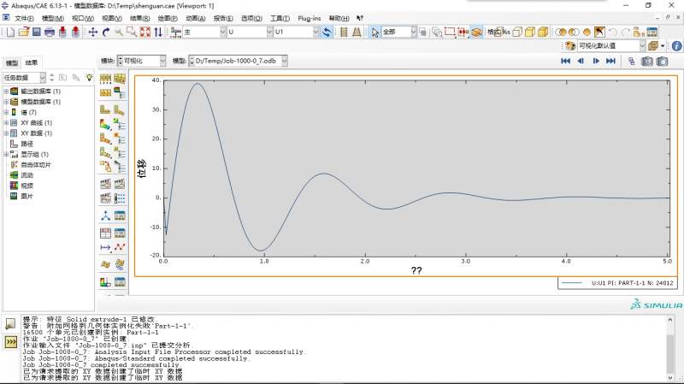Click the Open file folder icon
Viewport: 684px width, 384px height.
click(x=24, y=32)
